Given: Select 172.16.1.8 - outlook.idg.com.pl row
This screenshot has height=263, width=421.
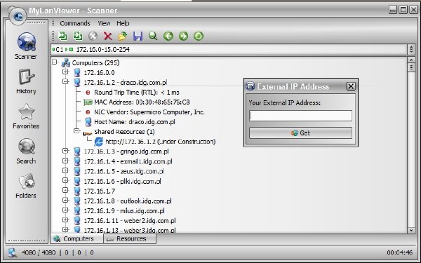Looking at the screenshot, I should click(128, 201).
